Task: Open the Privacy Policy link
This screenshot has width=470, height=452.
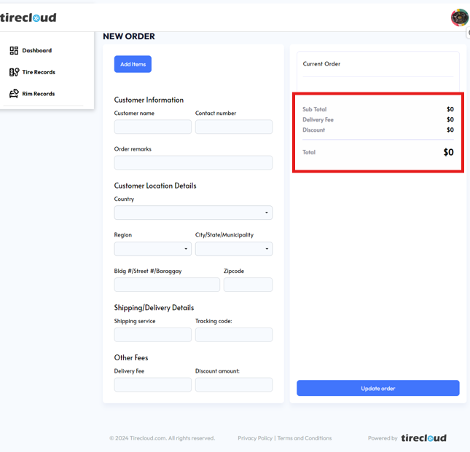Action: [255, 438]
